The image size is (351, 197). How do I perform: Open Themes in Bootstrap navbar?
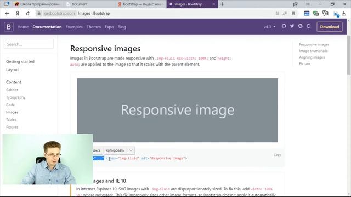point(94,27)
